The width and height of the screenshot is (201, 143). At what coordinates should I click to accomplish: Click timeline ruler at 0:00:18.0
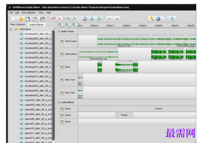tap(159, 26)
